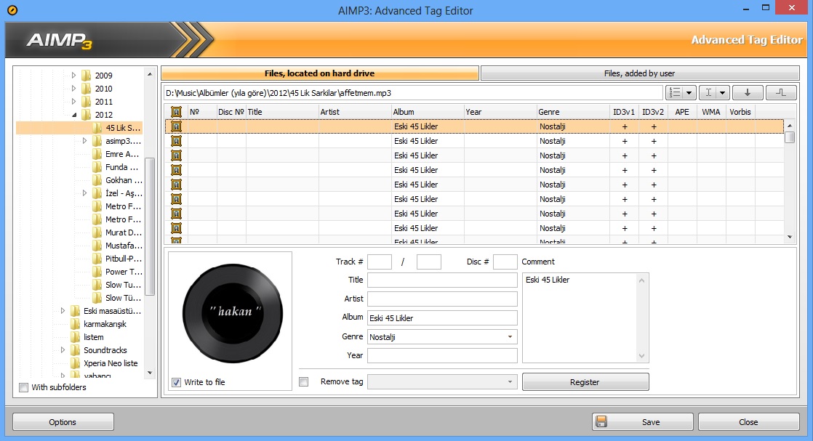Click the Power T... folder icon
Viewport: 813px width, 441px height.
coord(97,272)
